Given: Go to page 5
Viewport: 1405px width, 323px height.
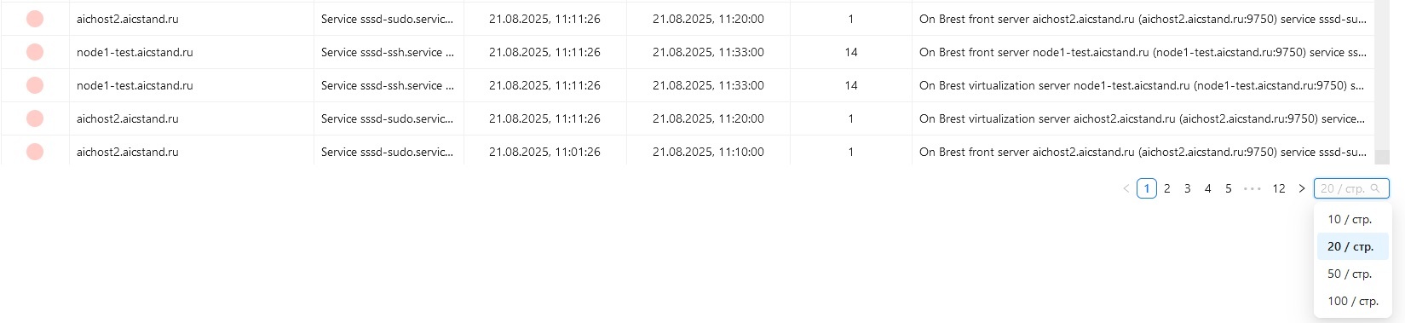Looking at the screenshot, I should click(x=1229, y=188).
